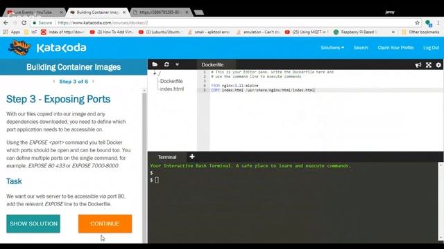Viewport: 444px width, 249px height.
Task: Open the IoT bookmark folder
Action: (31, 32)
